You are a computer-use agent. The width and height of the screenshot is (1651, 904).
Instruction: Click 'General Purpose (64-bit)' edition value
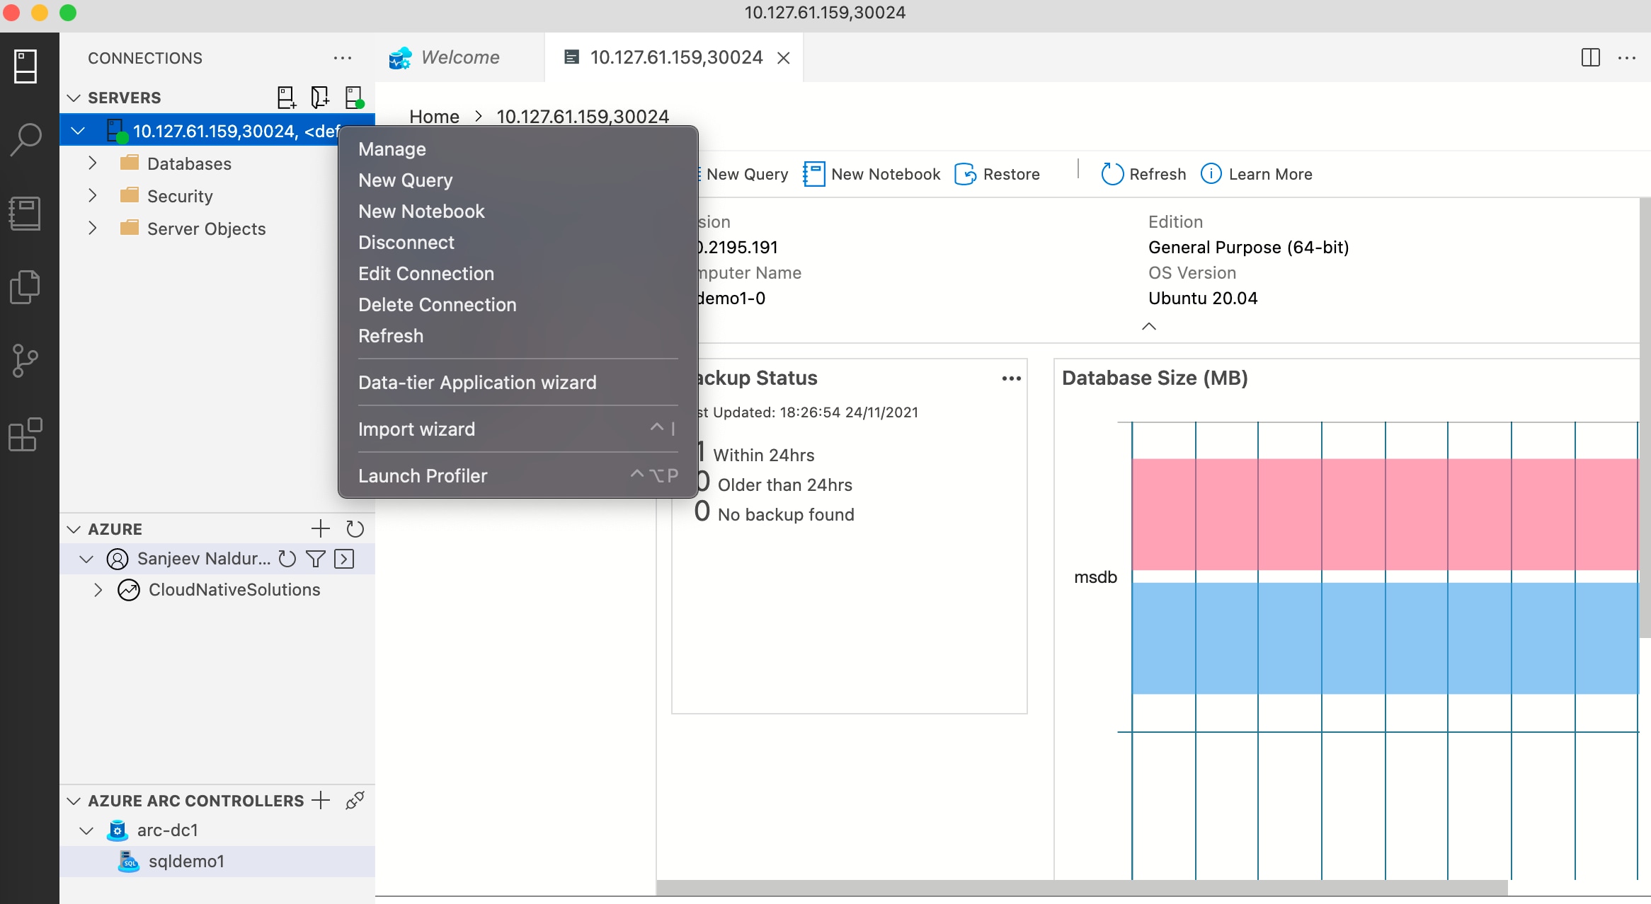[x=1248, y=248]
